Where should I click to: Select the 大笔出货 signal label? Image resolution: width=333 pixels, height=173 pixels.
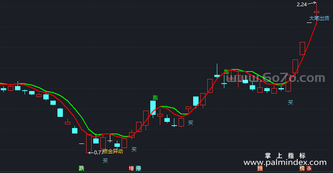point(319,18)
